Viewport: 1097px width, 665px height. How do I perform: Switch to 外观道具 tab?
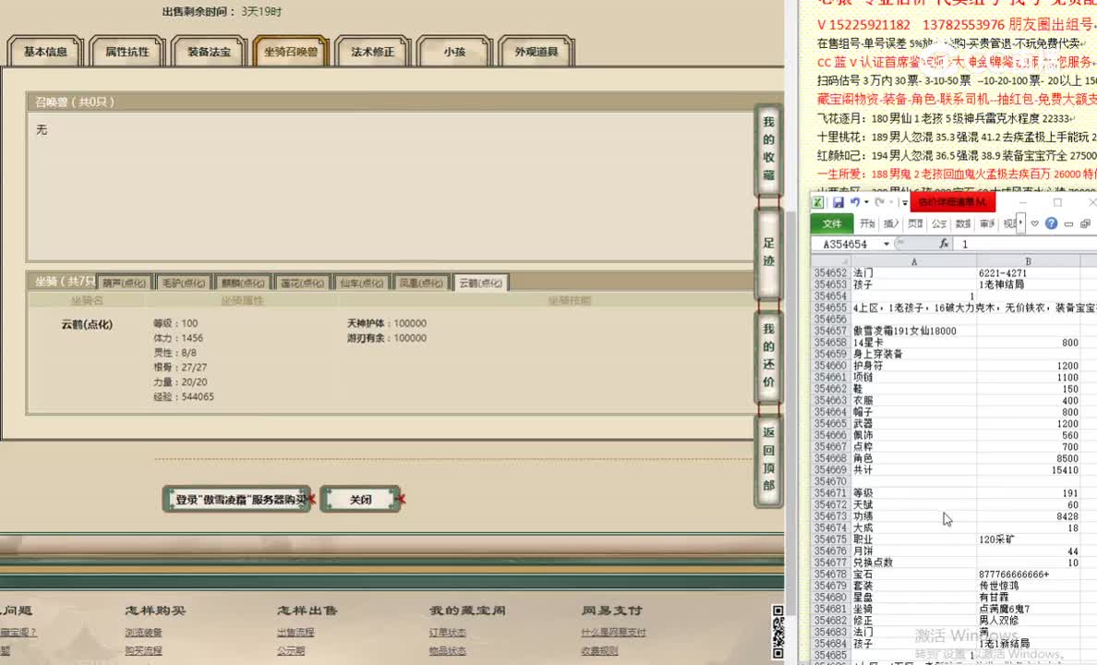tap(536, 52)
